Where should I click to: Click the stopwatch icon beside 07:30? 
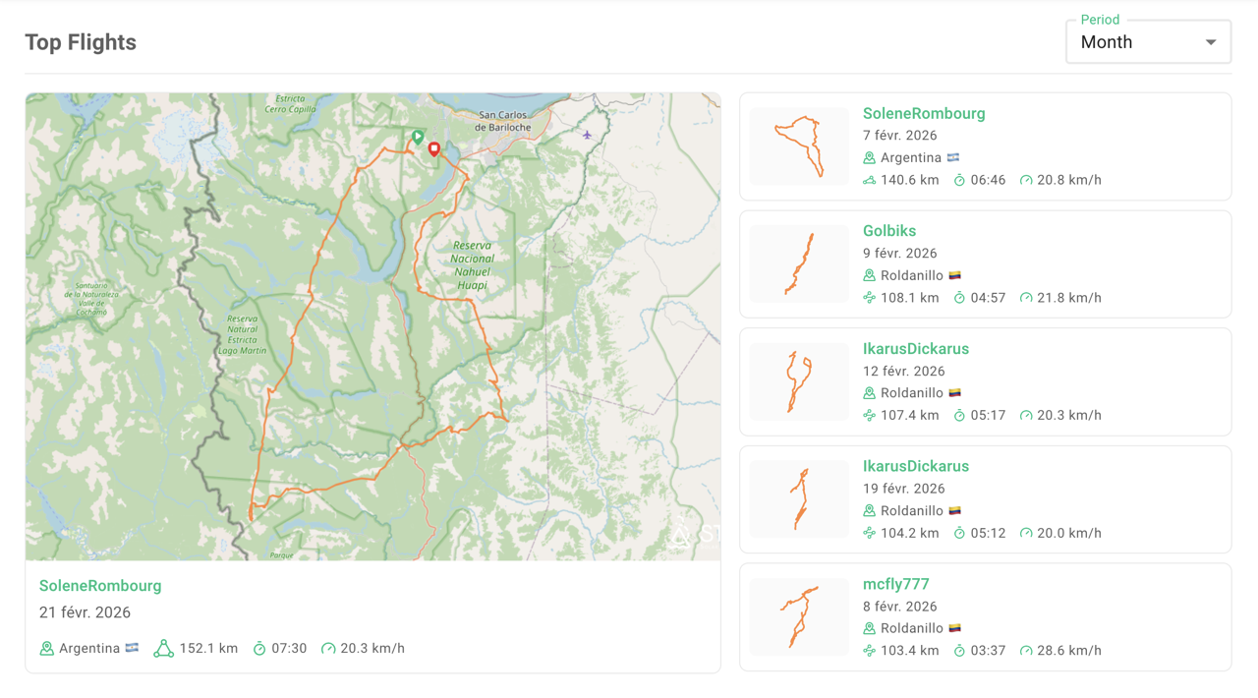click(259, 649)
